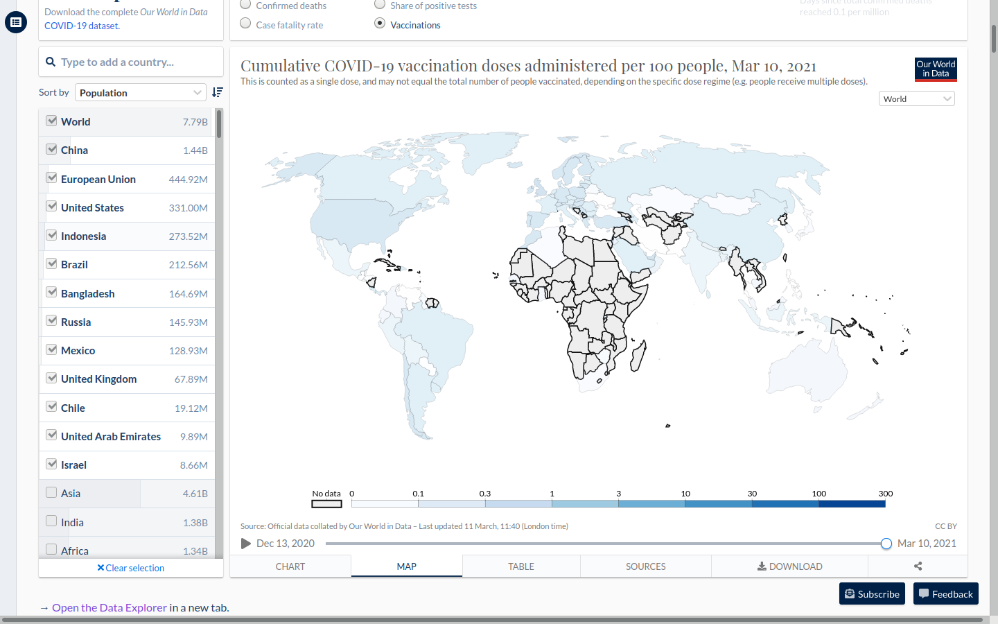The width and height of the screenshot is (998, 624).
Task: Click the share icon tab
Action: [x=918, y=566]
